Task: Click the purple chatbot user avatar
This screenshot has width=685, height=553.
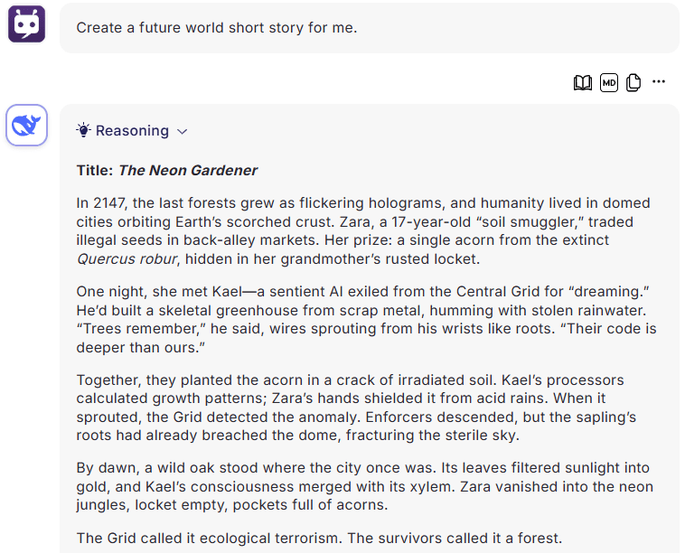Action: 26,24
